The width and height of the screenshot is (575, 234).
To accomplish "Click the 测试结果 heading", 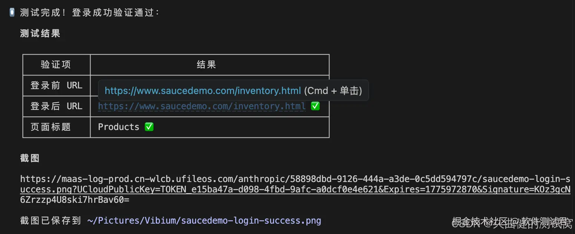I will (x=40, y=33).
